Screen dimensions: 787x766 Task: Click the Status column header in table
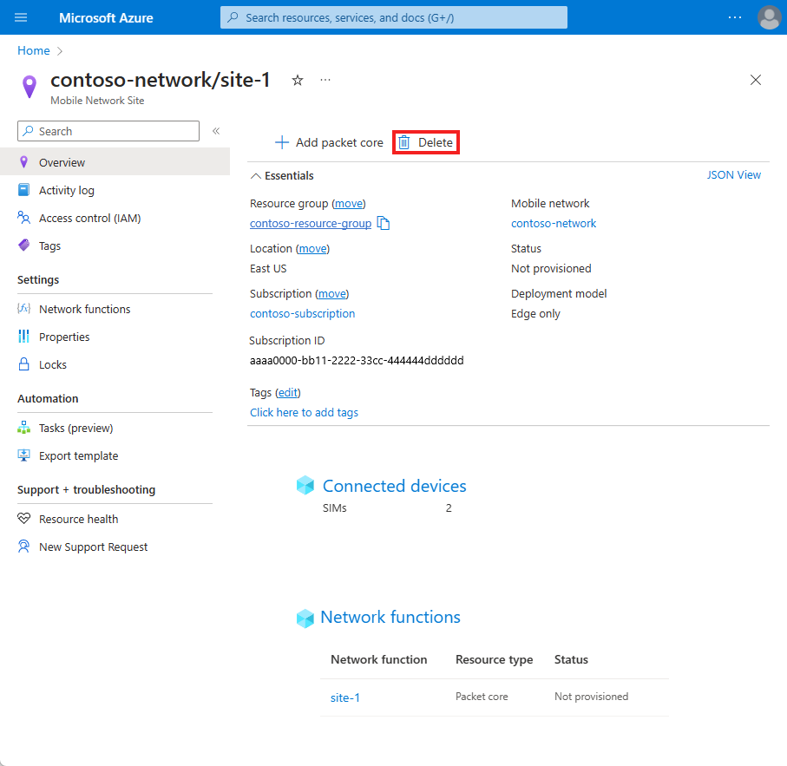coord(571,659)
